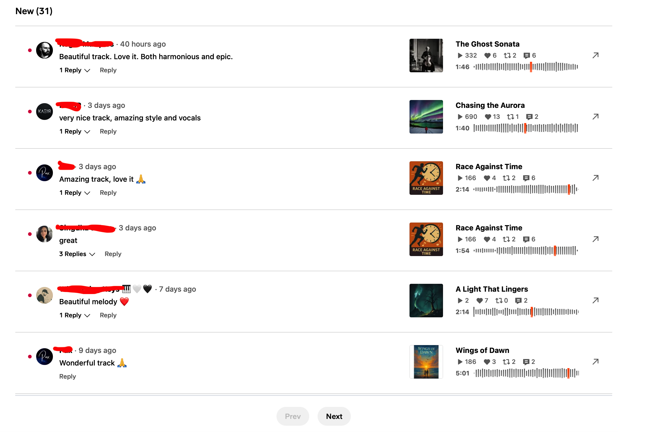Reply to 'Wonderful track' comment

(x=68, y=376)
